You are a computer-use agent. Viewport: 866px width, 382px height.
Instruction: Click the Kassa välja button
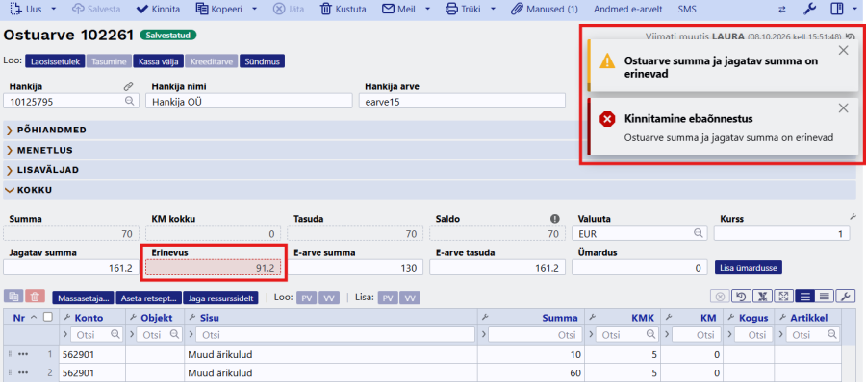[x=159, y=61]
